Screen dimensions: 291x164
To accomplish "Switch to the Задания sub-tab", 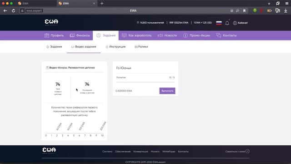I will tap(54, 46).
